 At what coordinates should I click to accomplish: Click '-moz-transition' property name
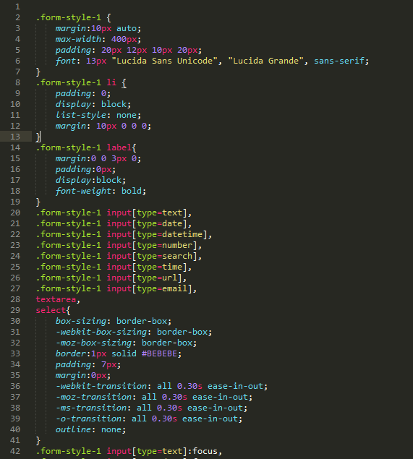[x=93, y=397]
